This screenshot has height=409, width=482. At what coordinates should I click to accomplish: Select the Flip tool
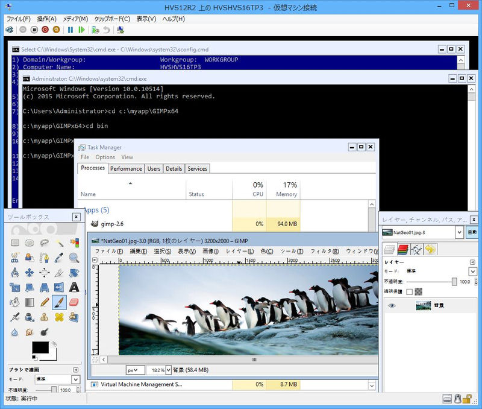59,287
